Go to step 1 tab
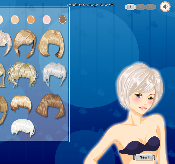 click(x=131, y=7)
